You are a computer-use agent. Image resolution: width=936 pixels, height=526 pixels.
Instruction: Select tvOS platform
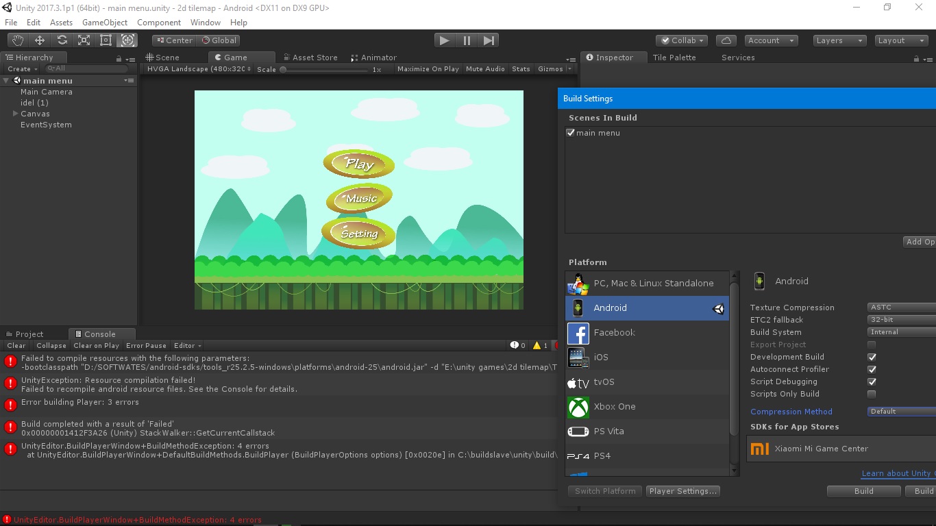point(648,381)
